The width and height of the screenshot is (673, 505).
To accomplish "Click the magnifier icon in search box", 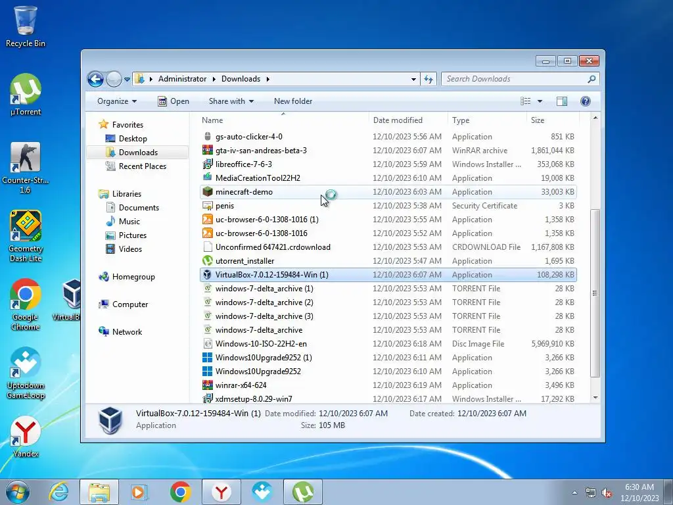I will click(x=592, y=79).
